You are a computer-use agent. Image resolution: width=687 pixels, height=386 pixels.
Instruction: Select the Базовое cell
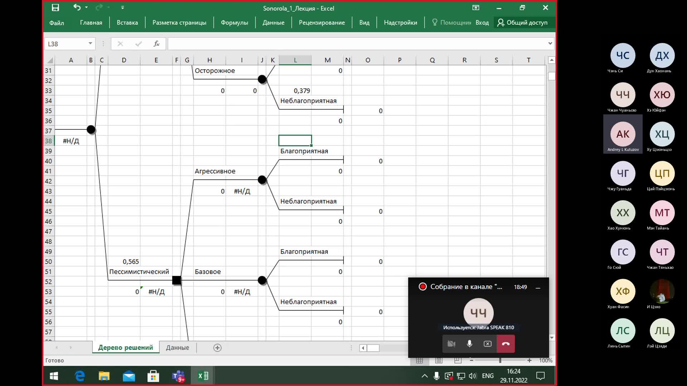coord(209,272)
